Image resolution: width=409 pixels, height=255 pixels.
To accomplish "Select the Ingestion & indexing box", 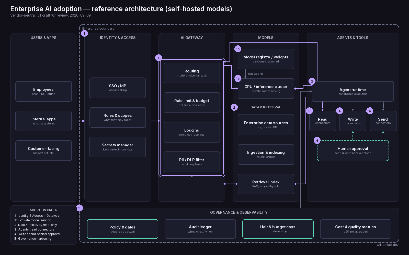I will pyautogui.click(x=266, y=154).
